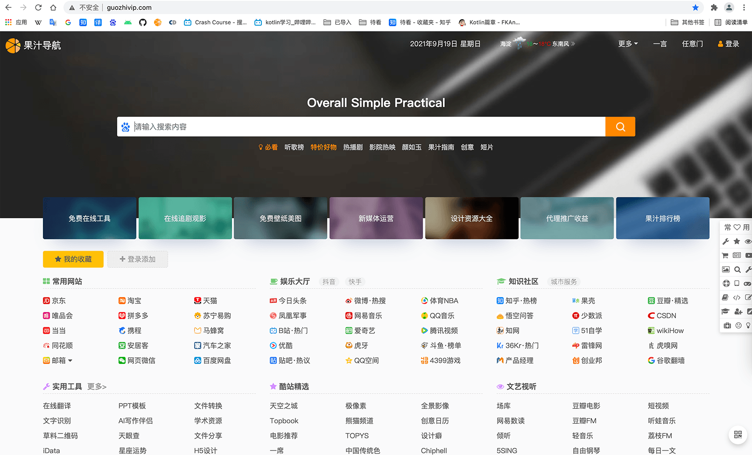Open the Chrome three-dot menu
Screen dimensions: 752x455
[744, 7]
